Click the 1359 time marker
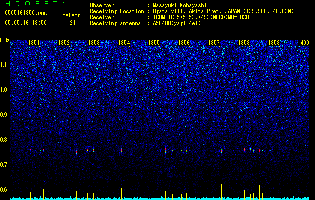Screen dimensions: 315x200 click(x=274, y=43)
